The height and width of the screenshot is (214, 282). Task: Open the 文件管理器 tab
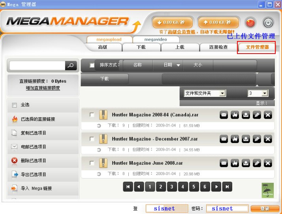click(257, 47)
